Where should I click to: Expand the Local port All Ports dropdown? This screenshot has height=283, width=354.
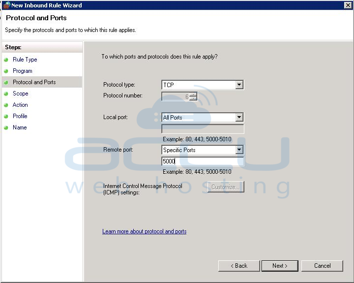(x=203, y=117)
